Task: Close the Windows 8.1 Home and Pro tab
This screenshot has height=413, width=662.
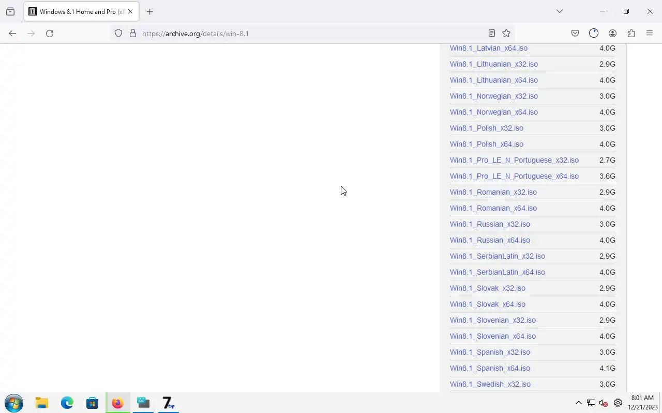Action: point(130,11)
